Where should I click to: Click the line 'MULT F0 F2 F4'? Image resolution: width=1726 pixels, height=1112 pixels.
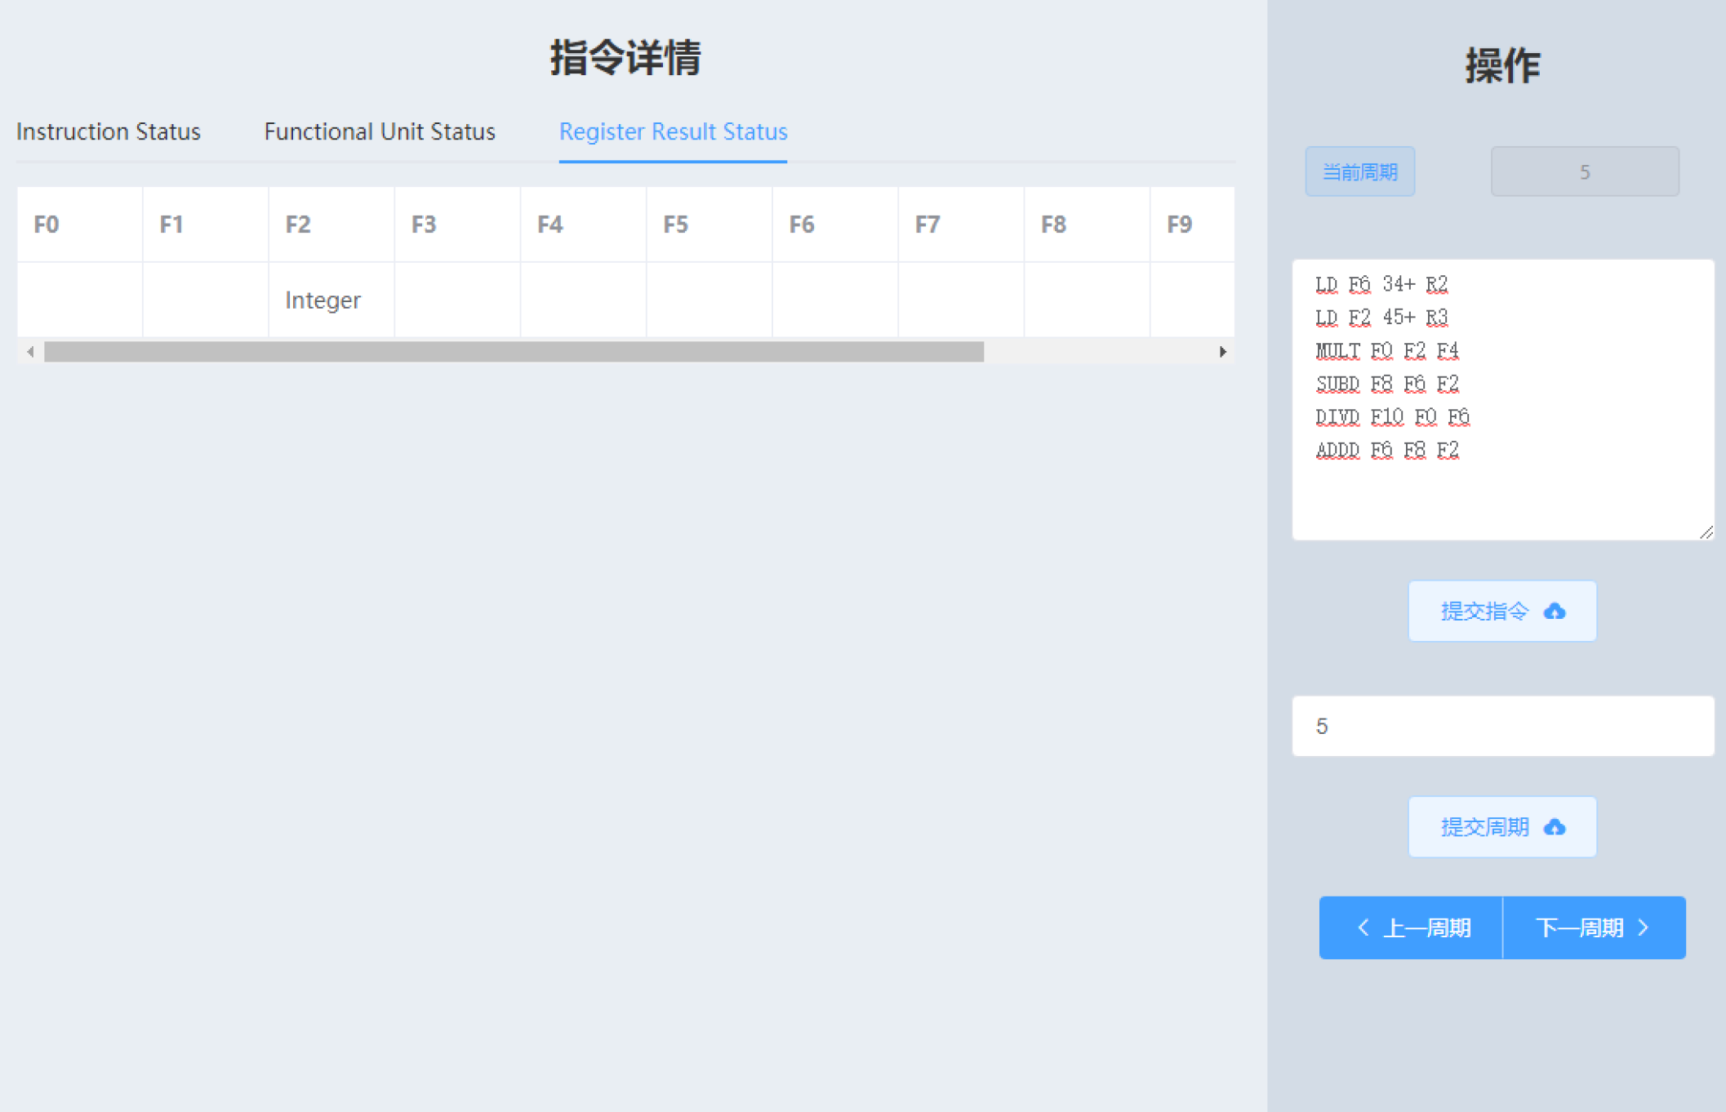[1387, 351]
